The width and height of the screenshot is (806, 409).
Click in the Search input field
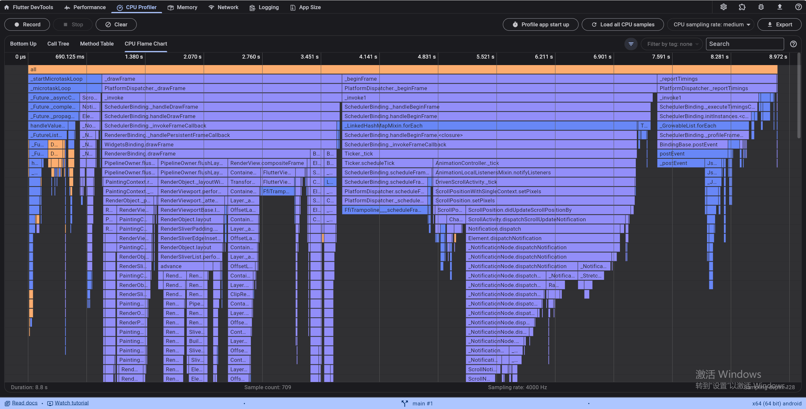745,44
